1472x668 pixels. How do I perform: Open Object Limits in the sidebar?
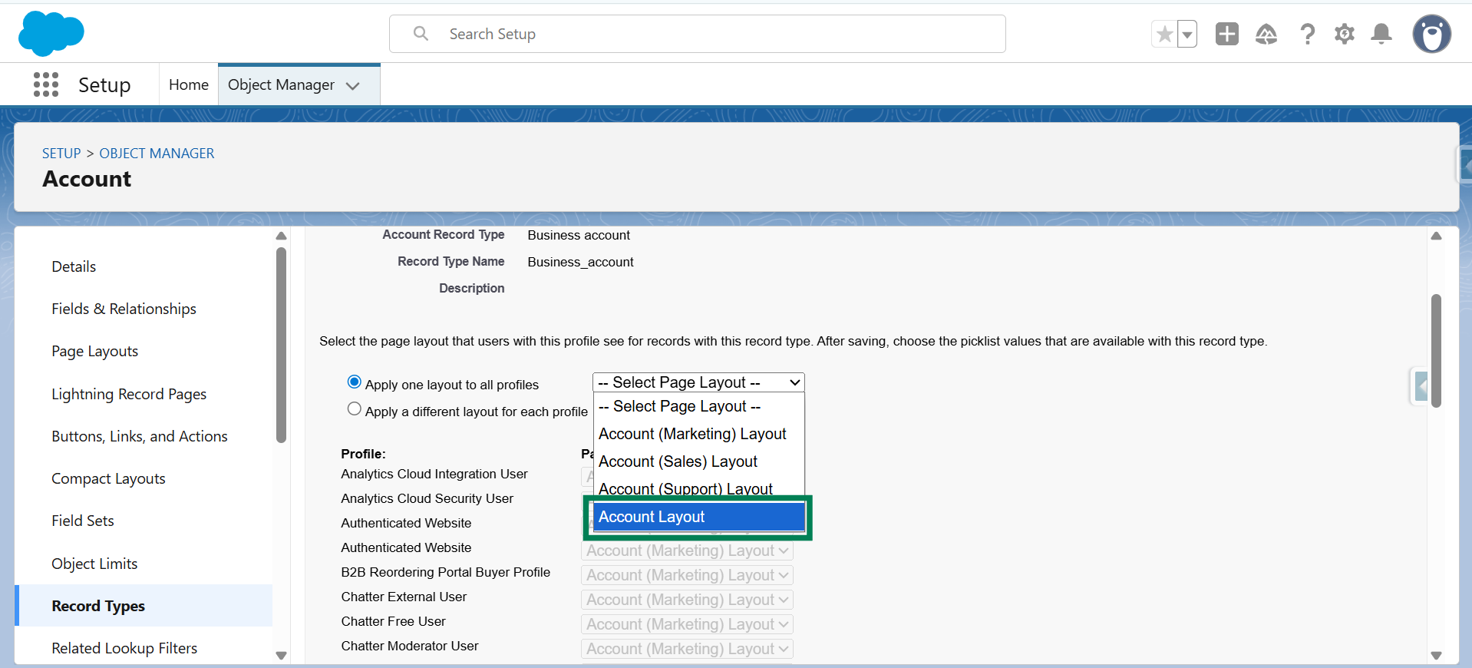tap(94, 564)
